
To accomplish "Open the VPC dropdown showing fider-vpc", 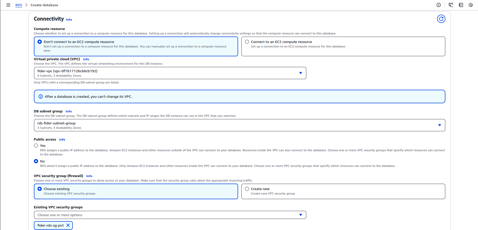I will (x=170, y=73).
